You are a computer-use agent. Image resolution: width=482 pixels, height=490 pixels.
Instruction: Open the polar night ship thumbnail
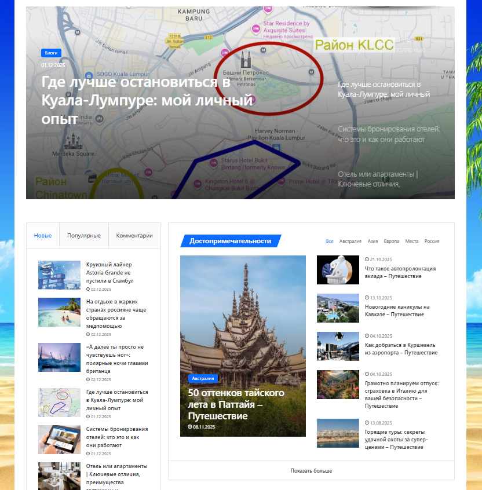(x=60, y=357)
